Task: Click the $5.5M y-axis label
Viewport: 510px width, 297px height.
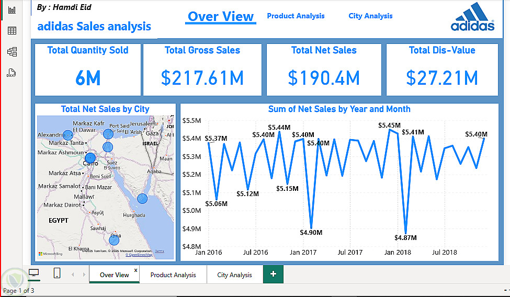Action: [x=191, y=121]
